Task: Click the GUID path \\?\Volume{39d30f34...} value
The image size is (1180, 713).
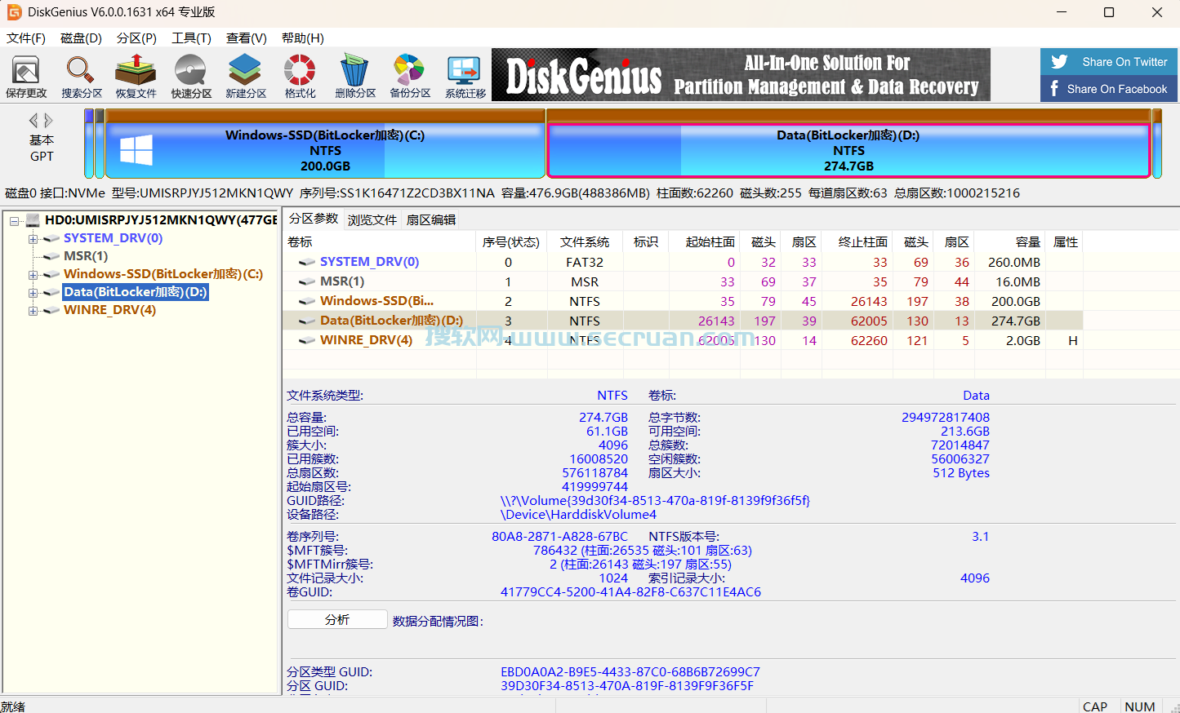Action: (x=655, y=501)
